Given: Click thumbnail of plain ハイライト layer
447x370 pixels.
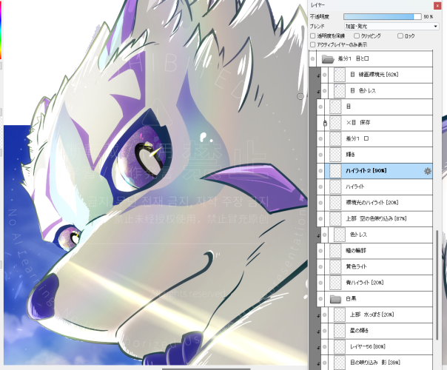Looking at the screenshot, I should (x=335, y=187).
